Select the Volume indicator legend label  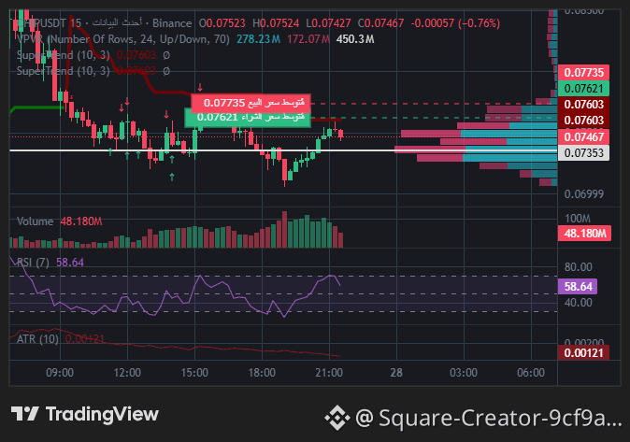pos(35,221)
